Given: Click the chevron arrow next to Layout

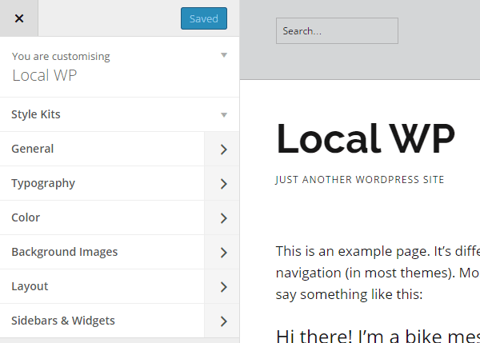Looking at the screenshot, I should click(x=223, y=287).
